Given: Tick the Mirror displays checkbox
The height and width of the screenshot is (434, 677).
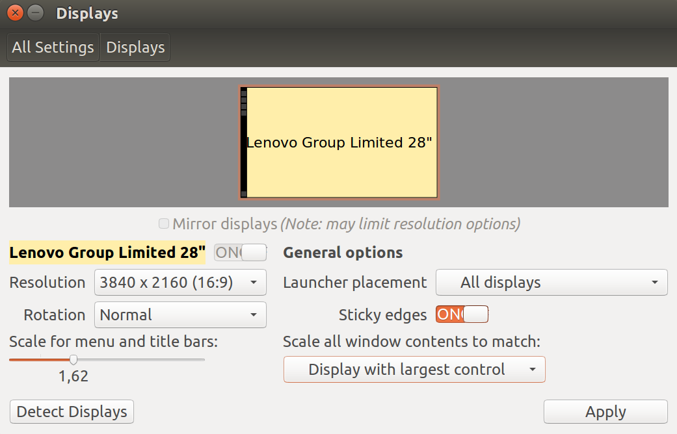Looking at the screenshot, I should point(164,223).
